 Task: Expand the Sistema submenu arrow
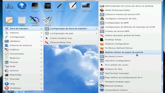click(x=42, y=33)
